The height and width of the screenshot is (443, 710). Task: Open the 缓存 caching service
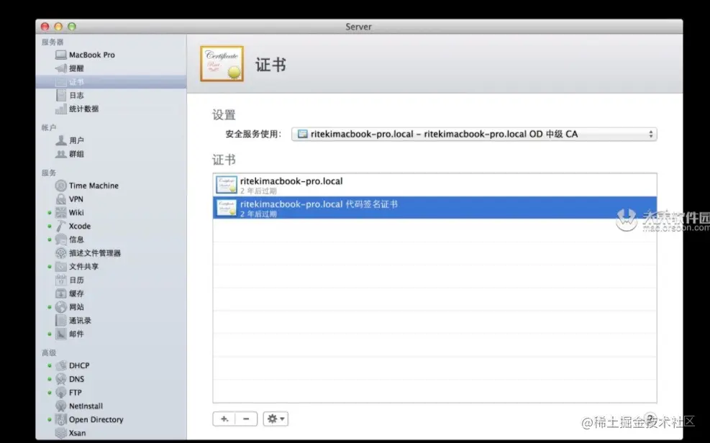coord(70,293)
